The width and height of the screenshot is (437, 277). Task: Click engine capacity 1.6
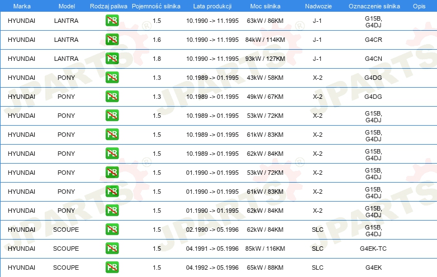click(x=157, y=40)
